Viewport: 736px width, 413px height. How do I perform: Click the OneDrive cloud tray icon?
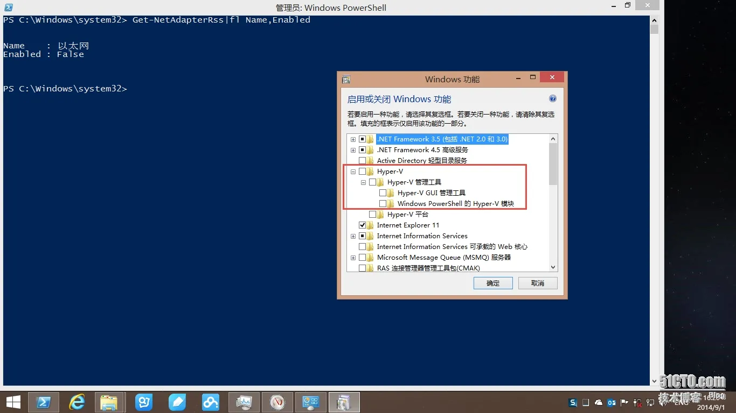pyautogui.click(x=599, y=403)
